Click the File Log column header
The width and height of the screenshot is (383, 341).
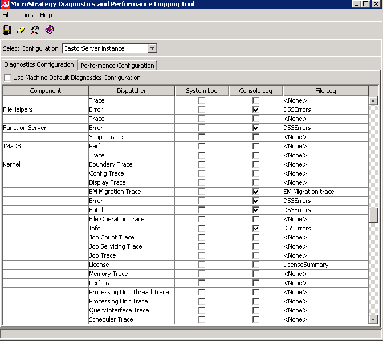(x=325, y=91)
